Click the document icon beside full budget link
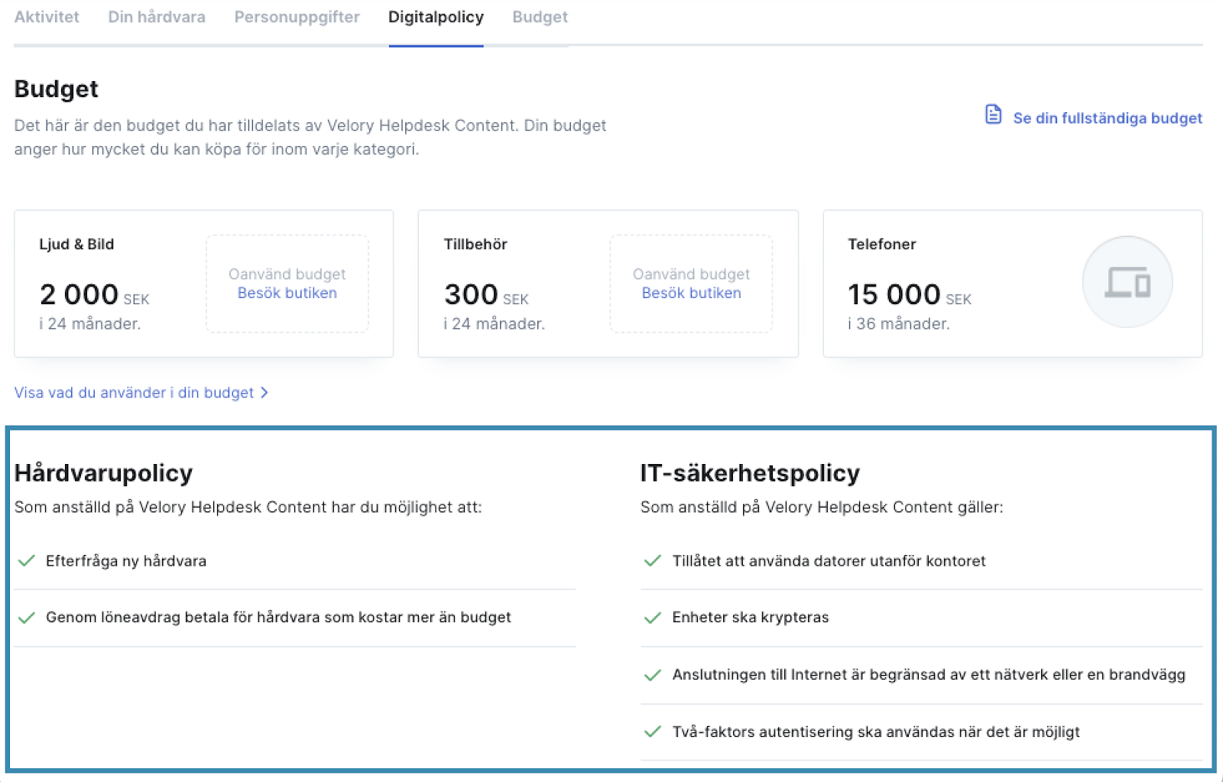1223x782 pixels. pos(993,115)
